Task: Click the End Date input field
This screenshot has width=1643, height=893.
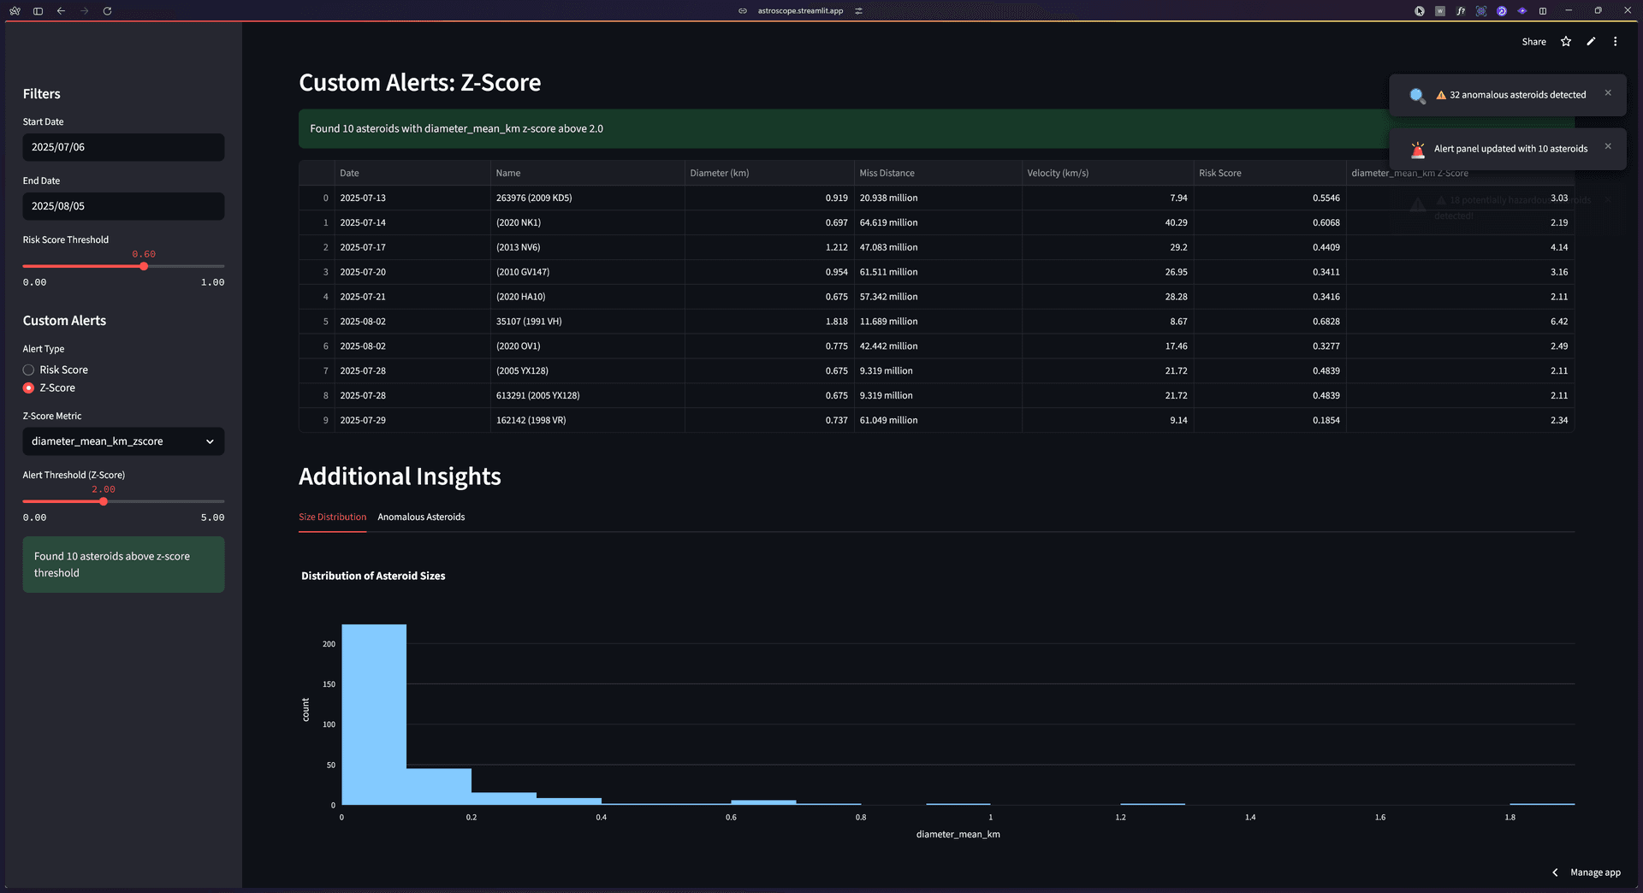Action: click(x=123, y=206)
